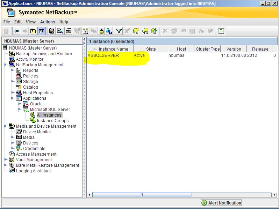Click the Device Monitor tree icon

pyautogui.click(x=19, y=132)
